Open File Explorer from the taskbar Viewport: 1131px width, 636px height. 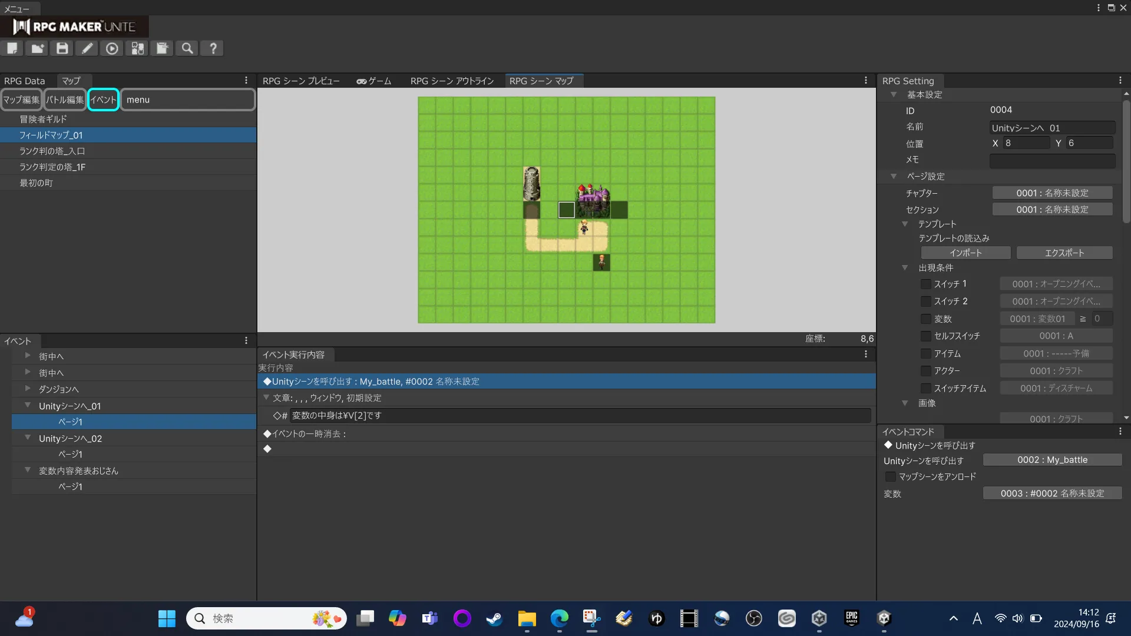point(527,618)
